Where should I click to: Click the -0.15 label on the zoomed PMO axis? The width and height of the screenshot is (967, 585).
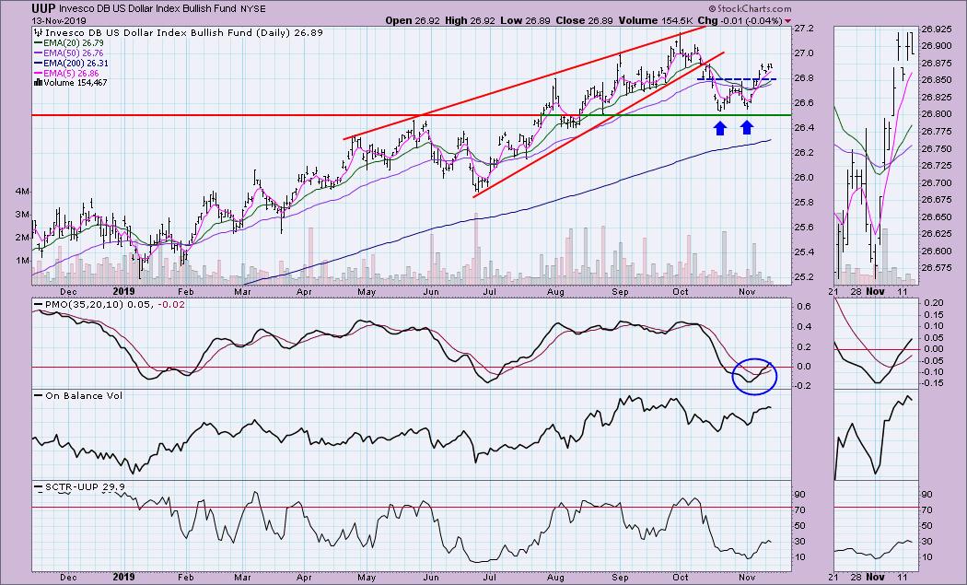(933, 383)
